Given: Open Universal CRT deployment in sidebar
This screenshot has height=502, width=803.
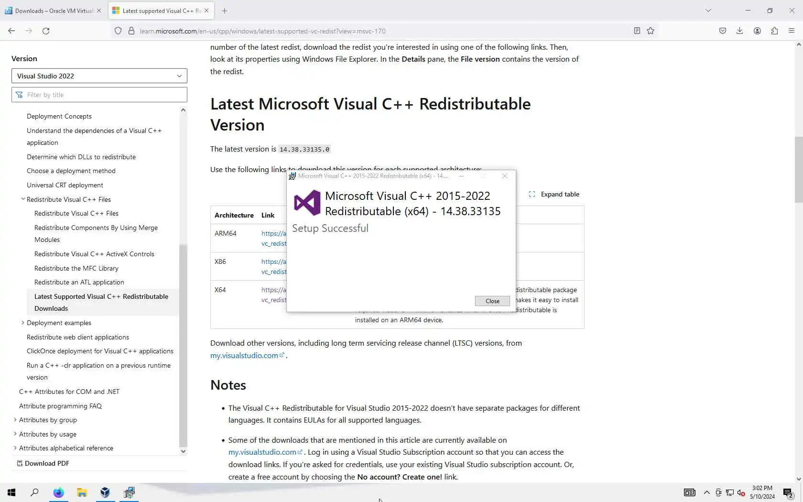Looking at the screenshot, I should point(65,185).
